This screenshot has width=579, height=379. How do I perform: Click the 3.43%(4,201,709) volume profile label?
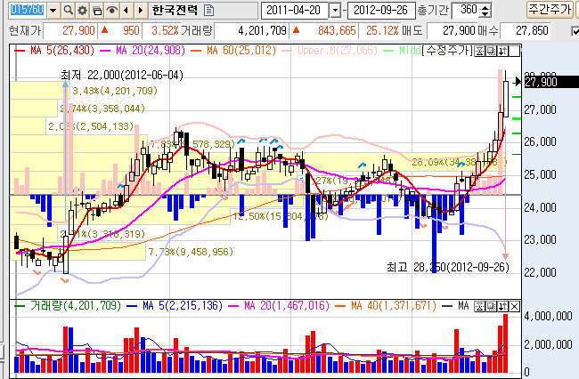tap(115, 91)
